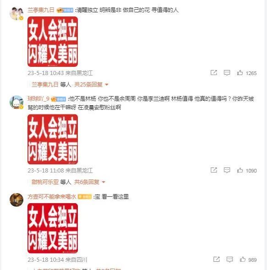The width and height of the screenshot is (267, 270).
Task: Expand the 共25条回复 replies
Action: point(88,85)
